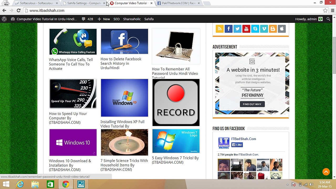Click the purple Windows 10 thumbnail

point(73,142)
